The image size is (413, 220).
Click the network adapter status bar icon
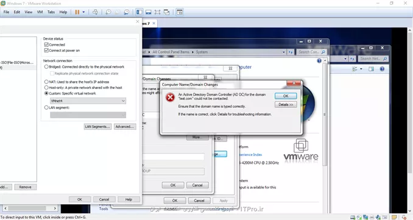point(365,218)
